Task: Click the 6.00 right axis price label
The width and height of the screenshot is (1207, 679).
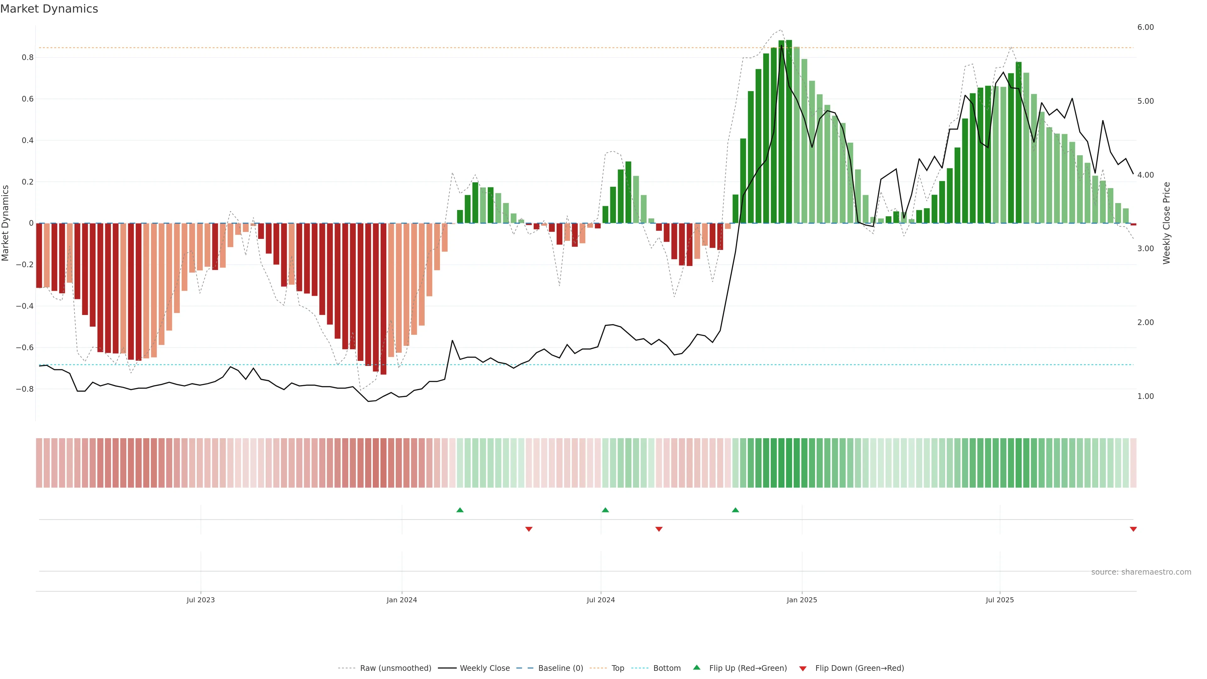Action: click(1145, 27)
